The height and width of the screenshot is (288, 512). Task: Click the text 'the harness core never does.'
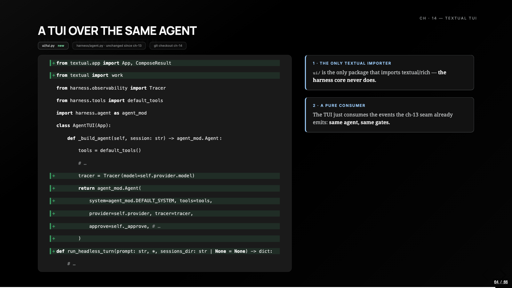click(380, 76)
